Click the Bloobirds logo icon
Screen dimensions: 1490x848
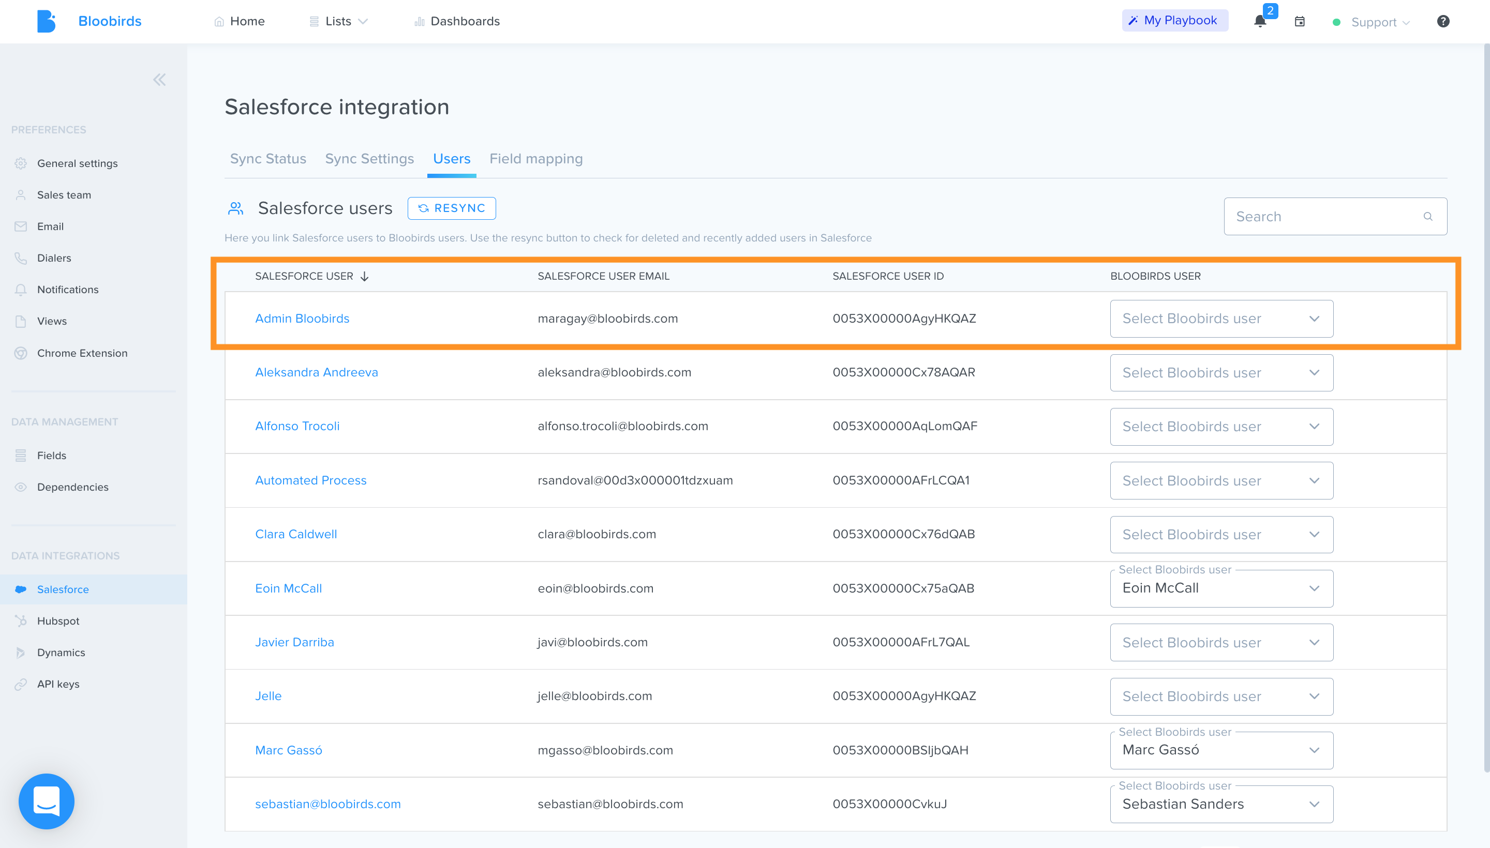pyautogui.click(x=46, y=21)
